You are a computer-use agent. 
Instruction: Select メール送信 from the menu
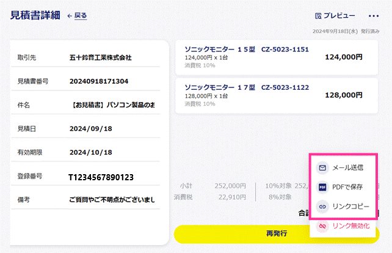347,167
